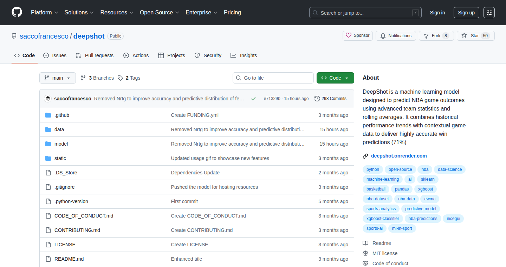Click the Readme book icon
506x267 pixels.
[x=365, y=243]
